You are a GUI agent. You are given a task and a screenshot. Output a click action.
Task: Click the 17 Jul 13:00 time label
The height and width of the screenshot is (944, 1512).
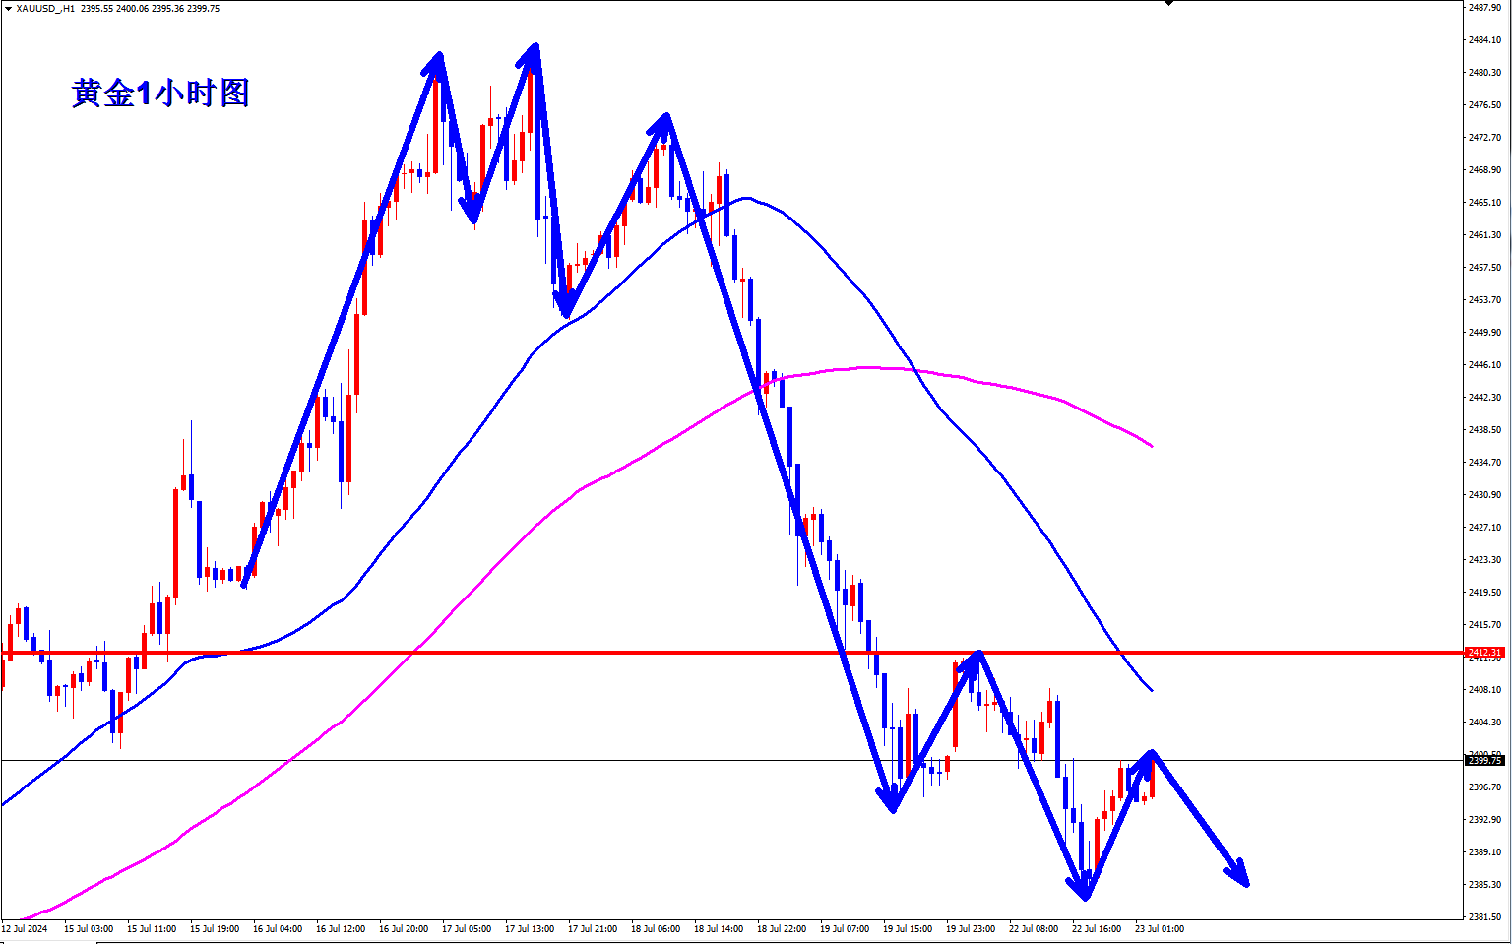(x=530, y=929)
